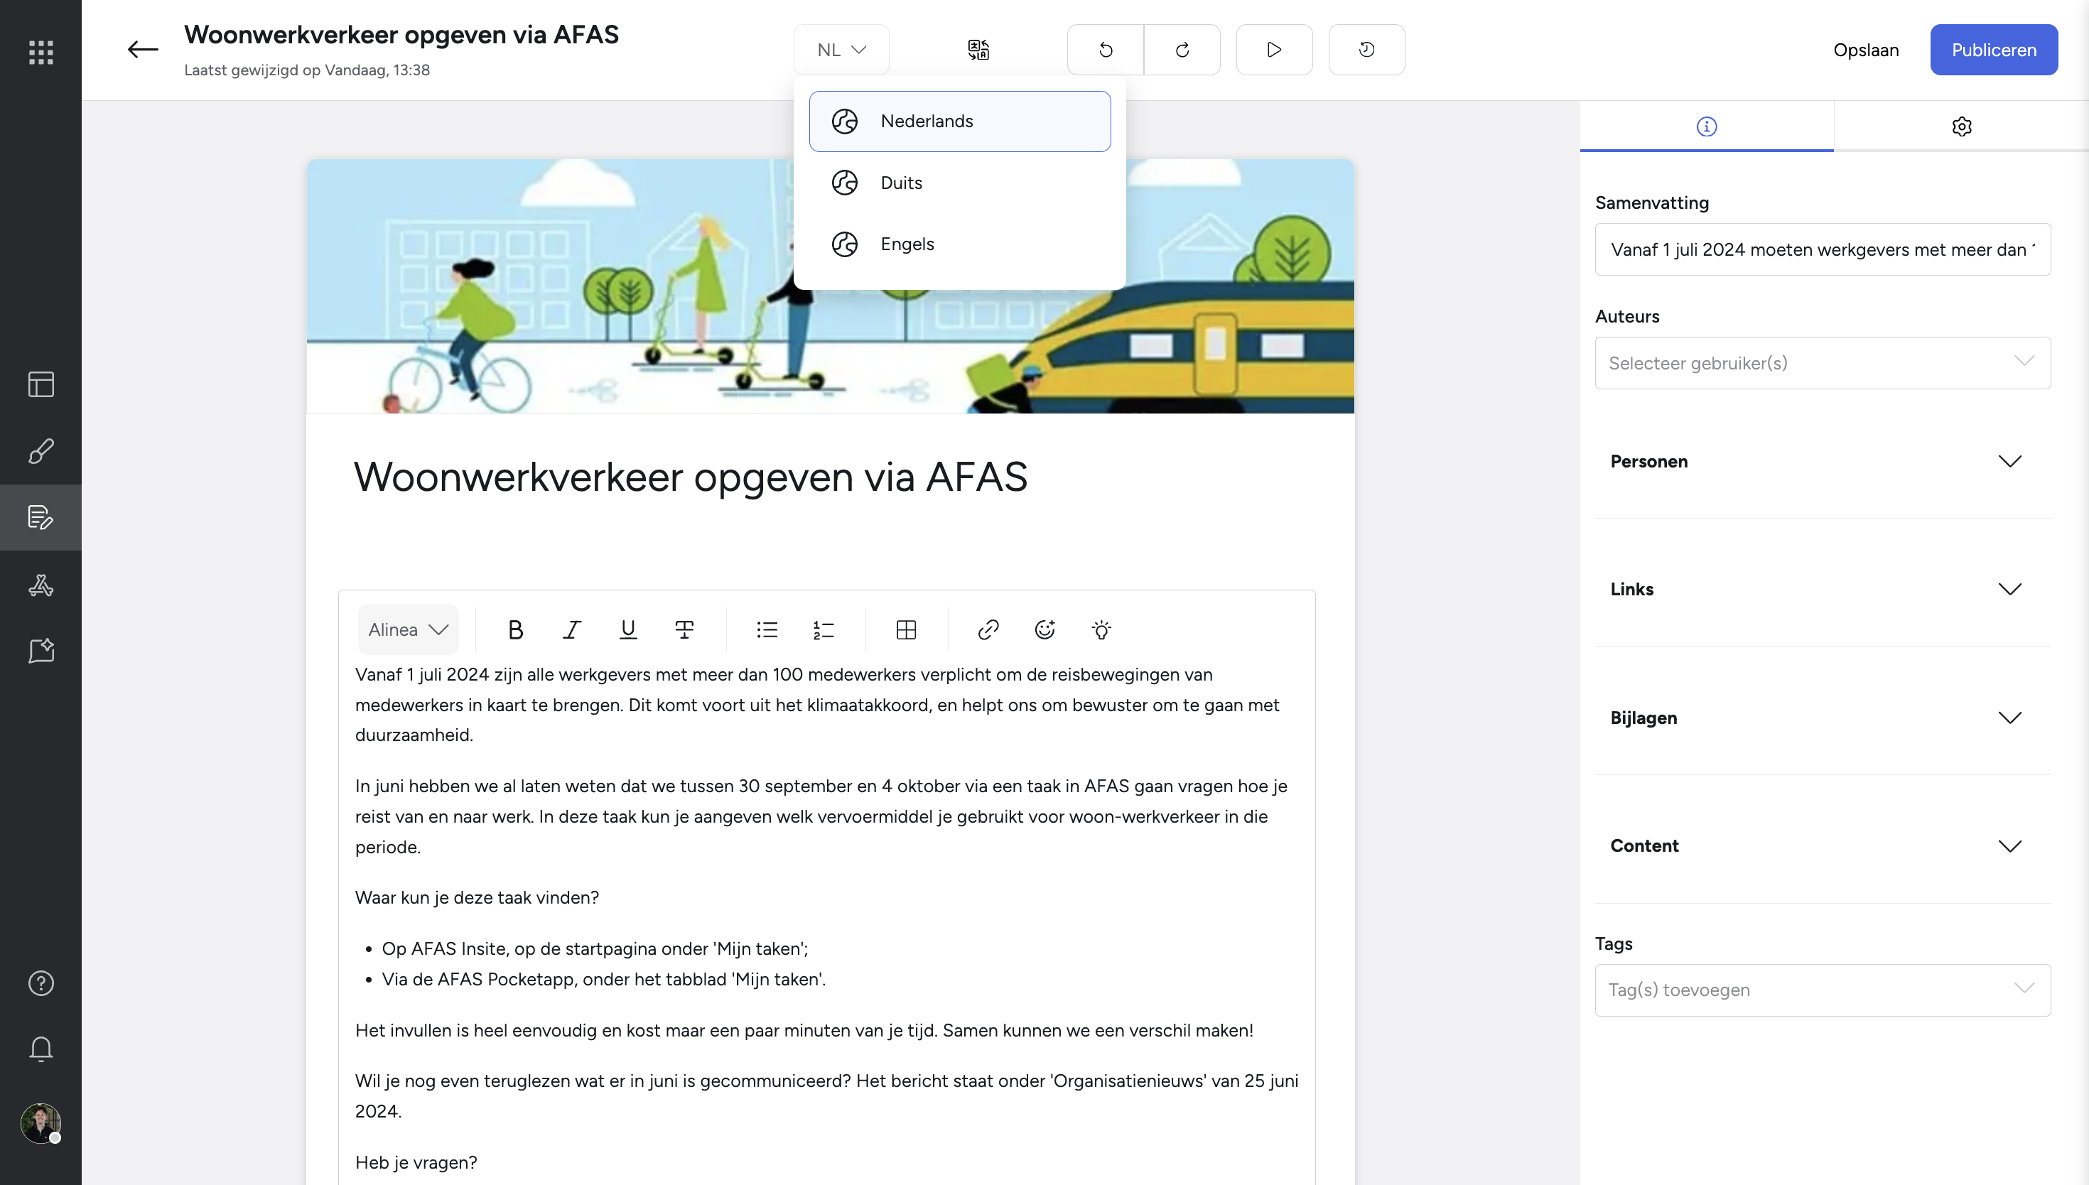Select Nederlands from language menu
The image size is (2089, 1185).
pyautogui.click(x=960, y=121)
